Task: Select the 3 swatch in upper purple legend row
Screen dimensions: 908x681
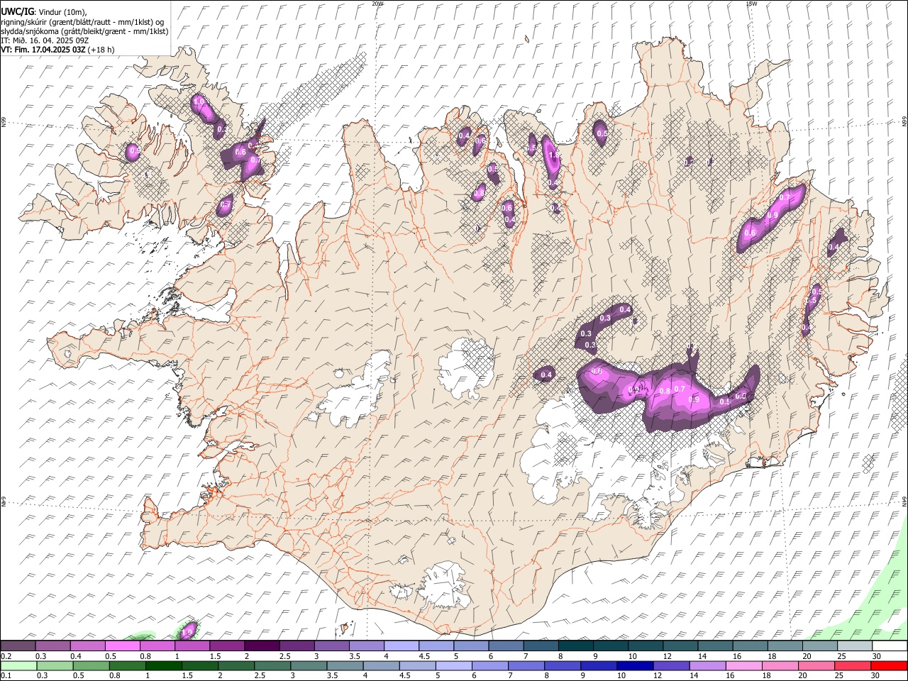Action: click(x=332, y=646)
